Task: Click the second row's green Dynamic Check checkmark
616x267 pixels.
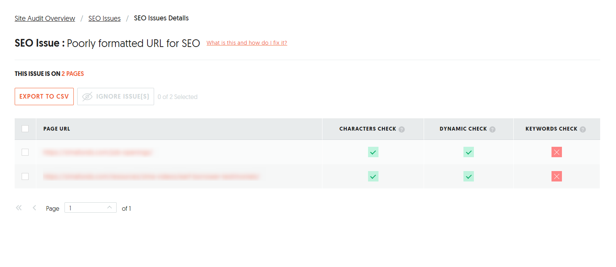Action: 468,176
